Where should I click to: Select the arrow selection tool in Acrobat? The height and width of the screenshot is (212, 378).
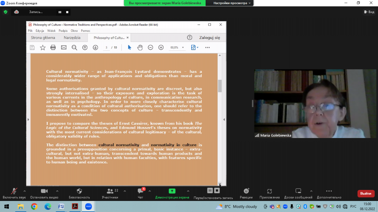point(130,47)
